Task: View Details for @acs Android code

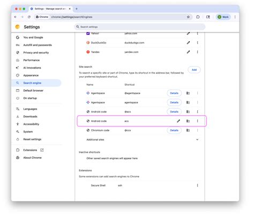Action: pos(174,111)
